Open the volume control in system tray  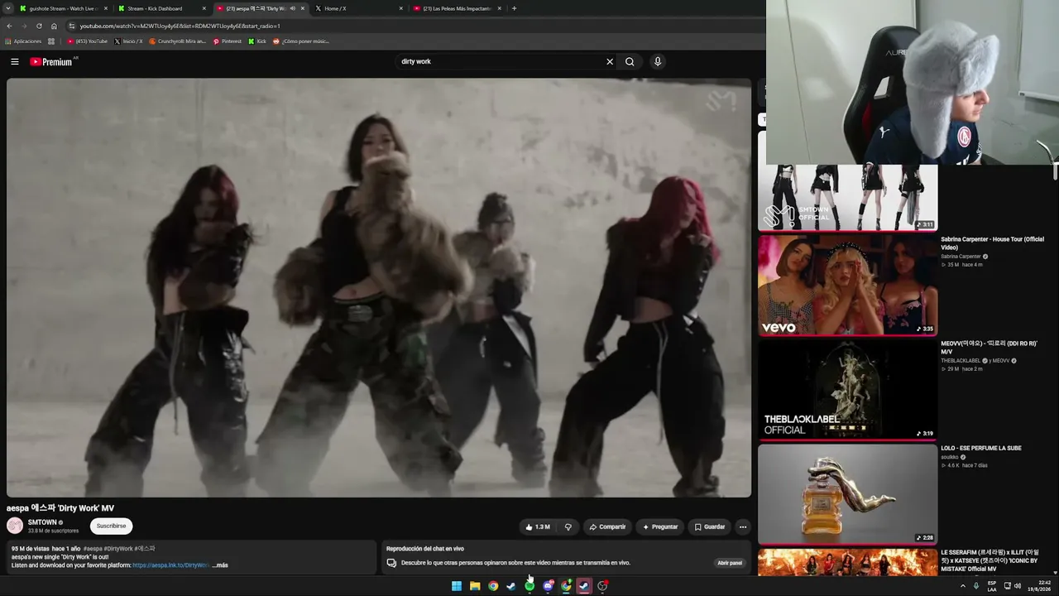(1018, 586)
